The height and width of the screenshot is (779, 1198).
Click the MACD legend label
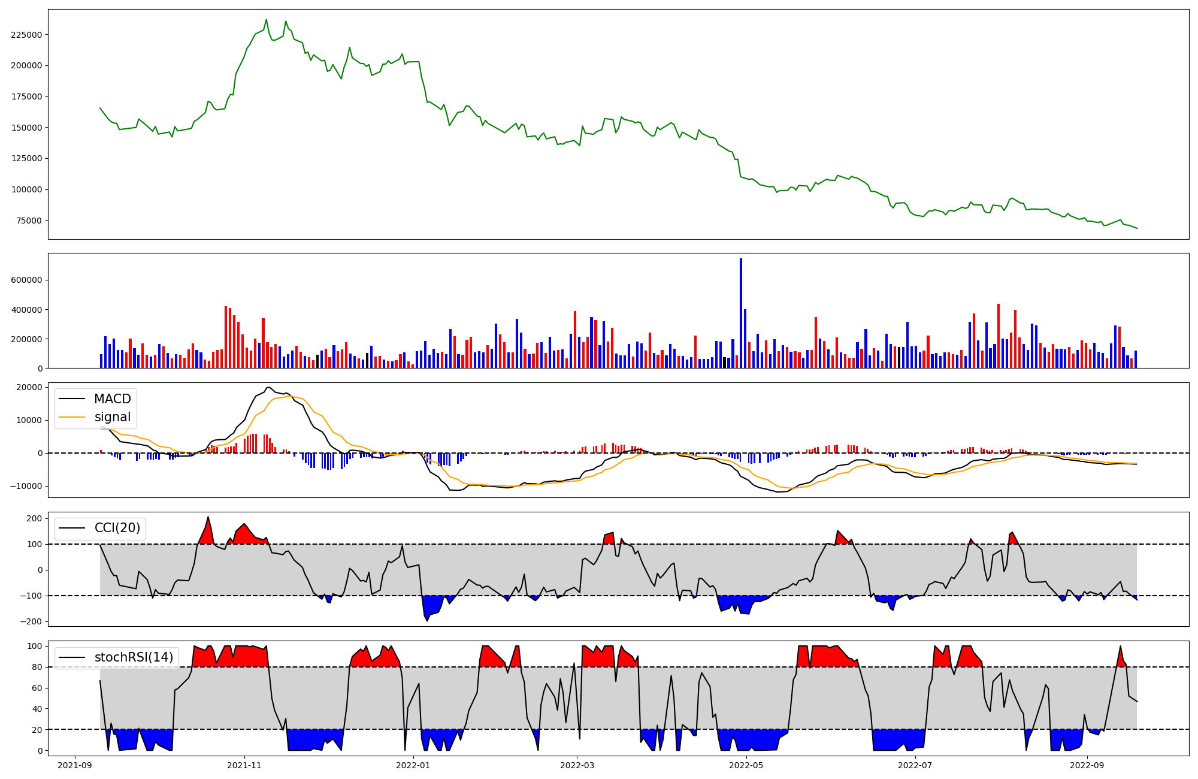(112, 399)
